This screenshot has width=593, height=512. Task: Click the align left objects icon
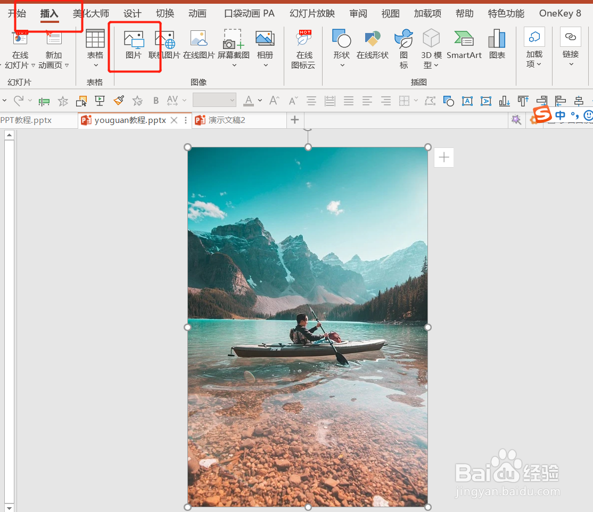click(x=560, y=101)
